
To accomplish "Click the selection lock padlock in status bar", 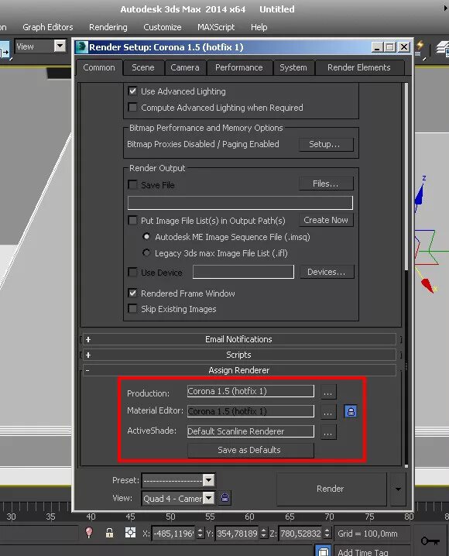I will pos(109,533).
